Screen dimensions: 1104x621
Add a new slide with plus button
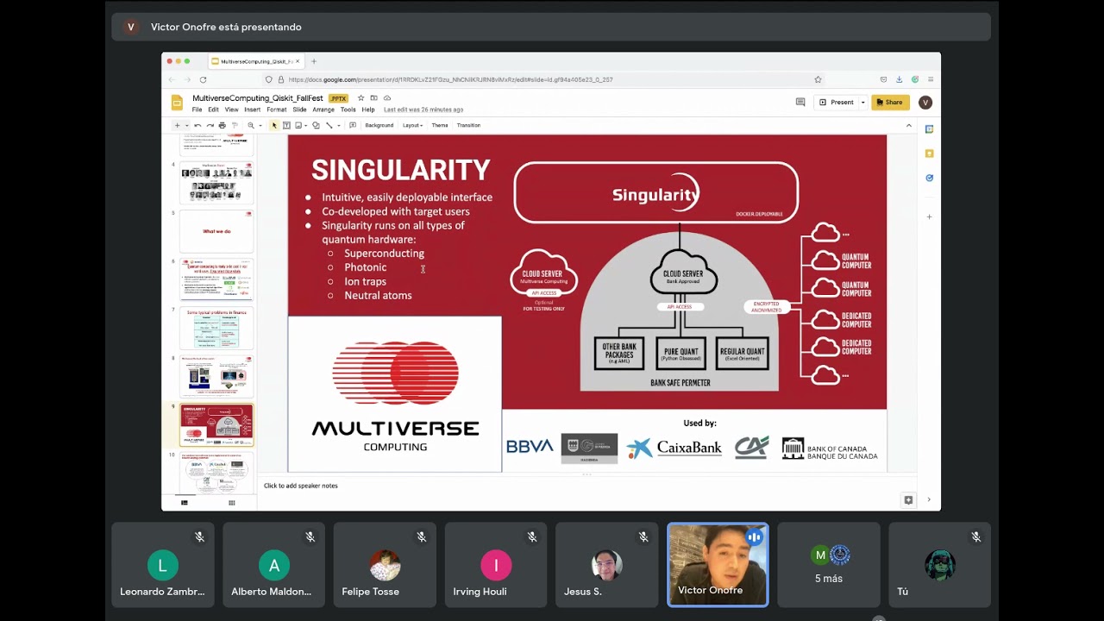click(178, 126)
